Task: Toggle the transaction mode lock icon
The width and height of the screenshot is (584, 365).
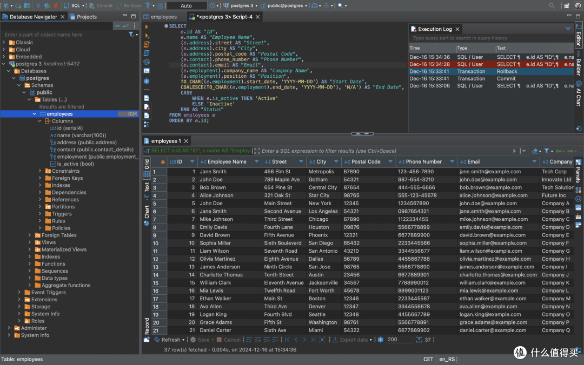Action: point(160,5)
